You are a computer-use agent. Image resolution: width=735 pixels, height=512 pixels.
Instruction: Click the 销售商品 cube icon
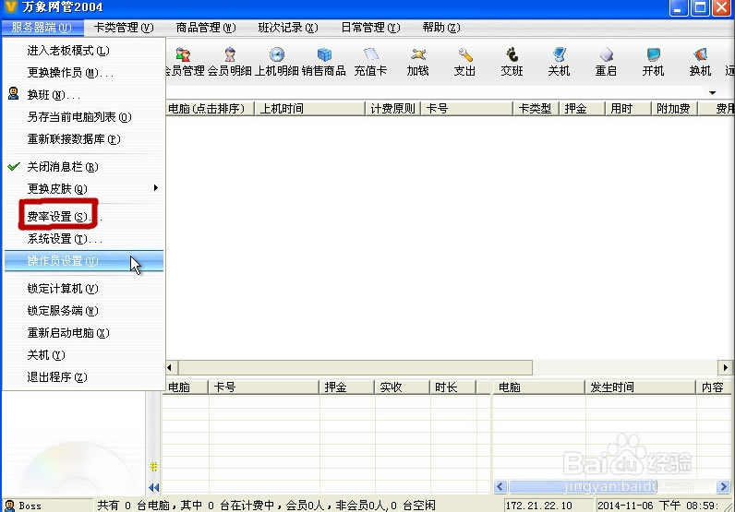325,61
